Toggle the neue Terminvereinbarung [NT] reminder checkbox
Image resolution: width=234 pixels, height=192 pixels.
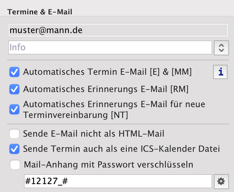coord(14,109)
